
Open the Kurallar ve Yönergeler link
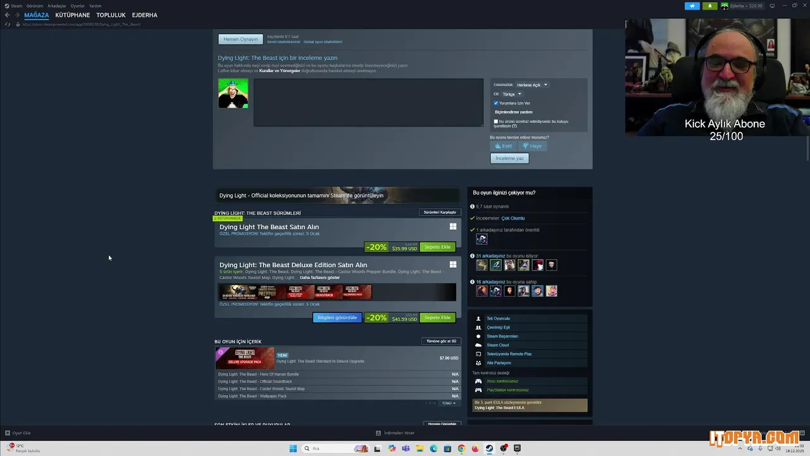pyautogui.click(x=280, y=71)
